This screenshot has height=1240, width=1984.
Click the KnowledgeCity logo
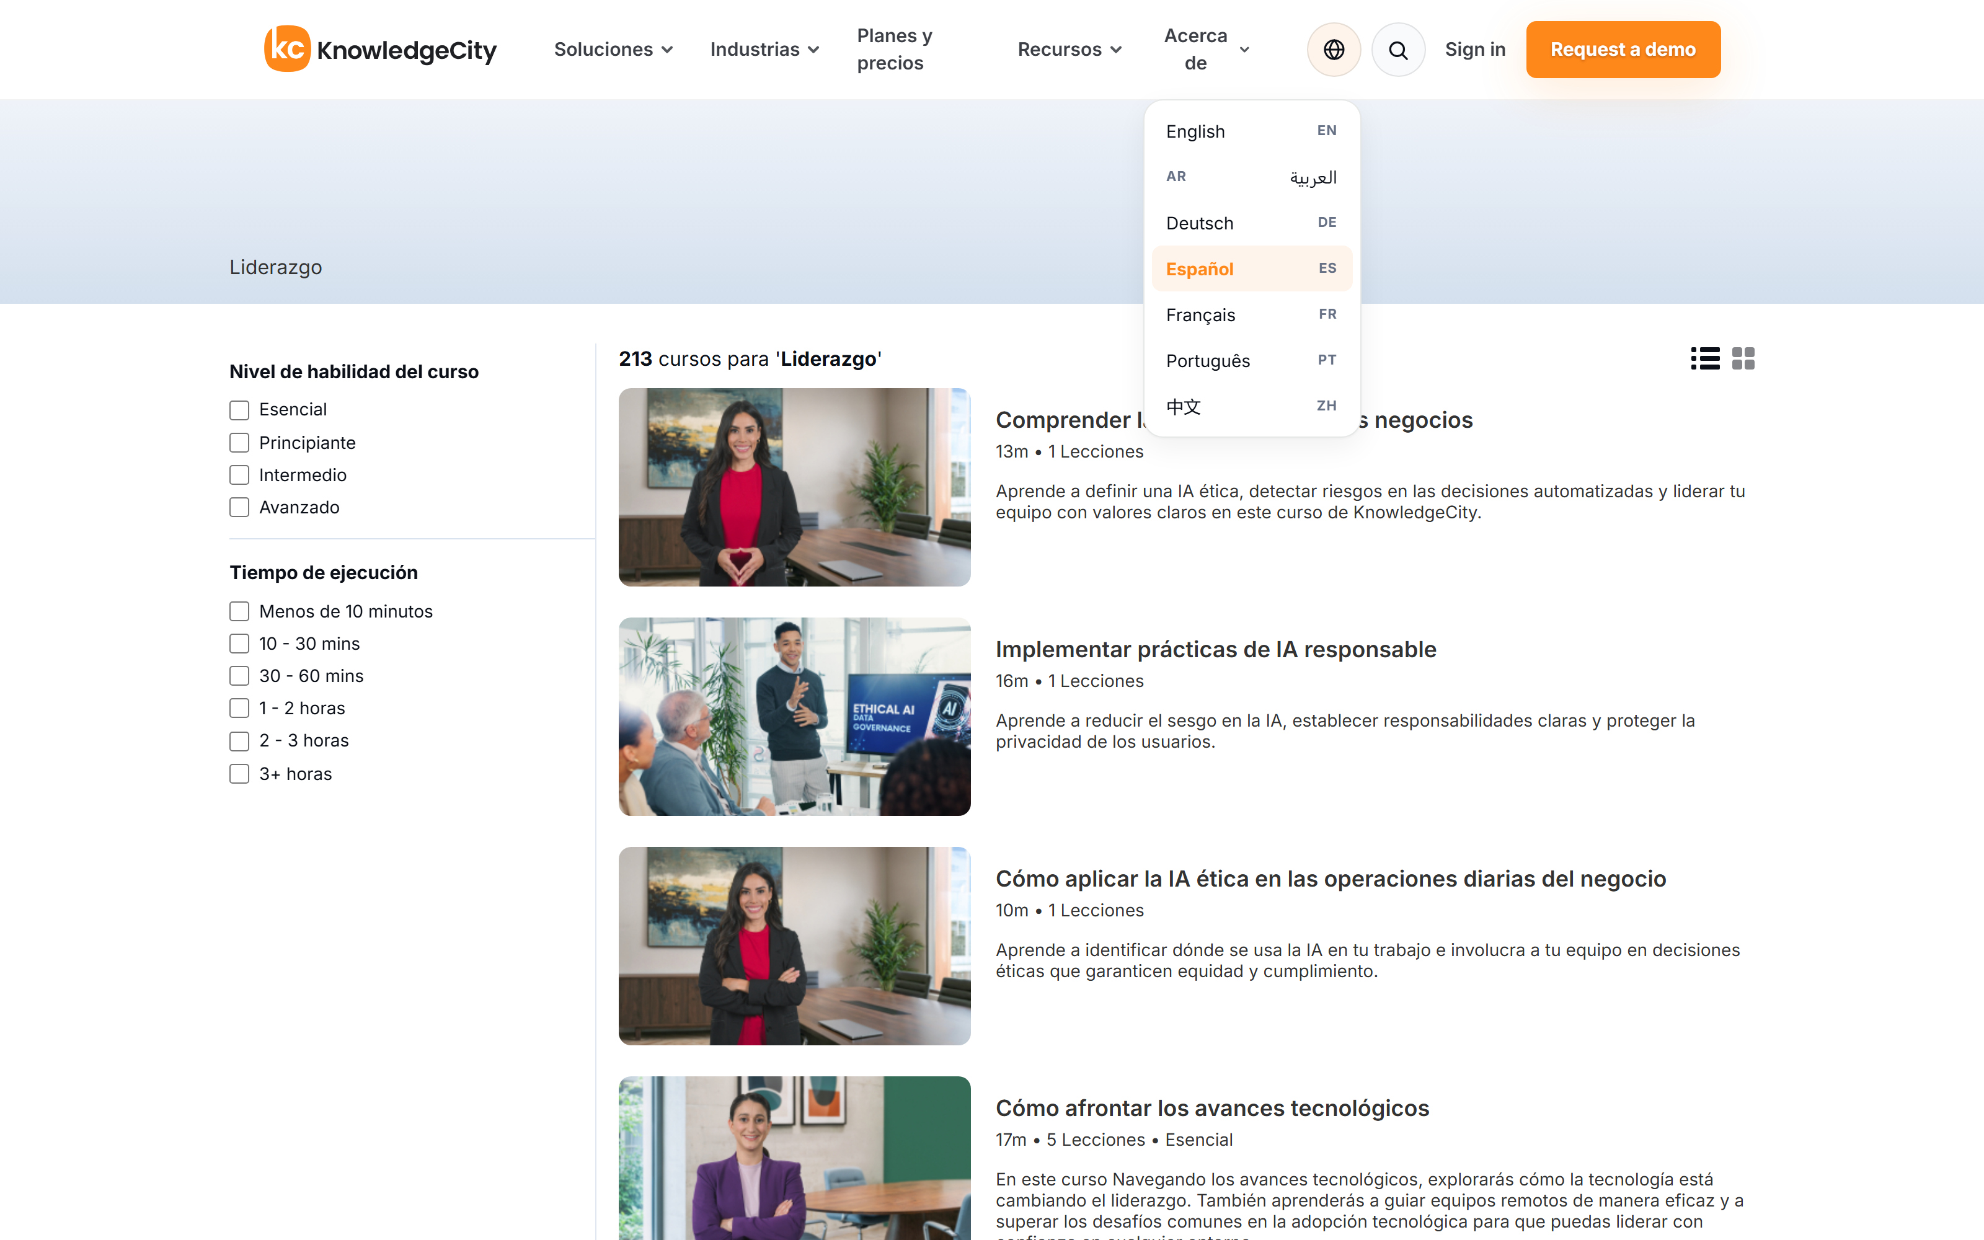381,49
